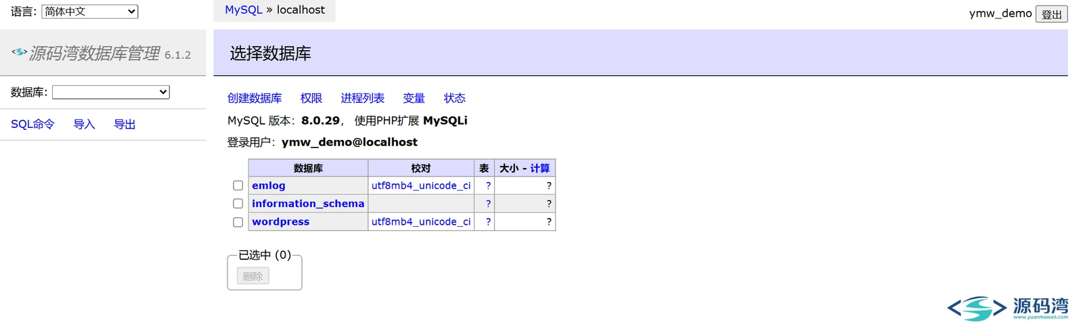Tick the checkbox for wordpress database

pyautogui.click(x=238, y=222)
